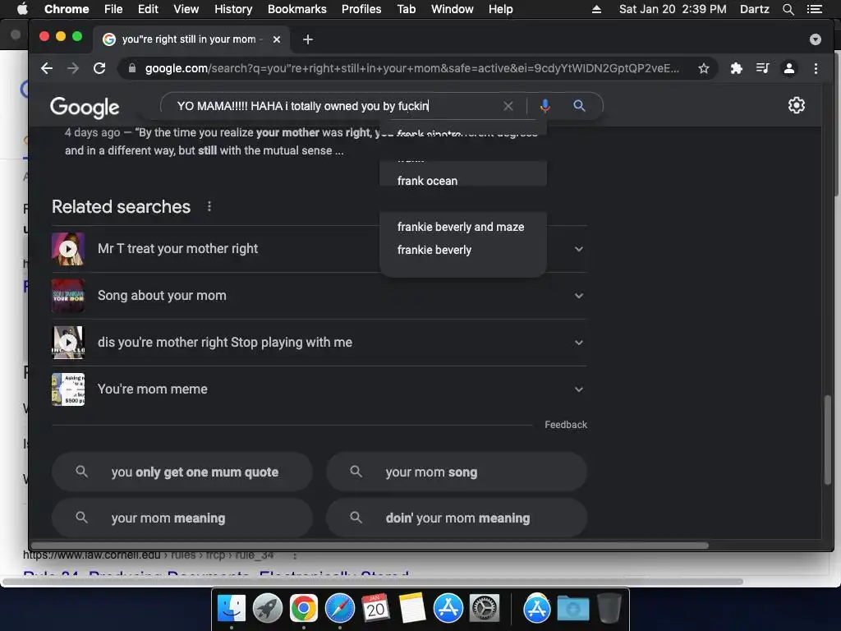Open System Preferences in the Dock
This screenshot has height=631, width=841.
[x=485, y=608]
